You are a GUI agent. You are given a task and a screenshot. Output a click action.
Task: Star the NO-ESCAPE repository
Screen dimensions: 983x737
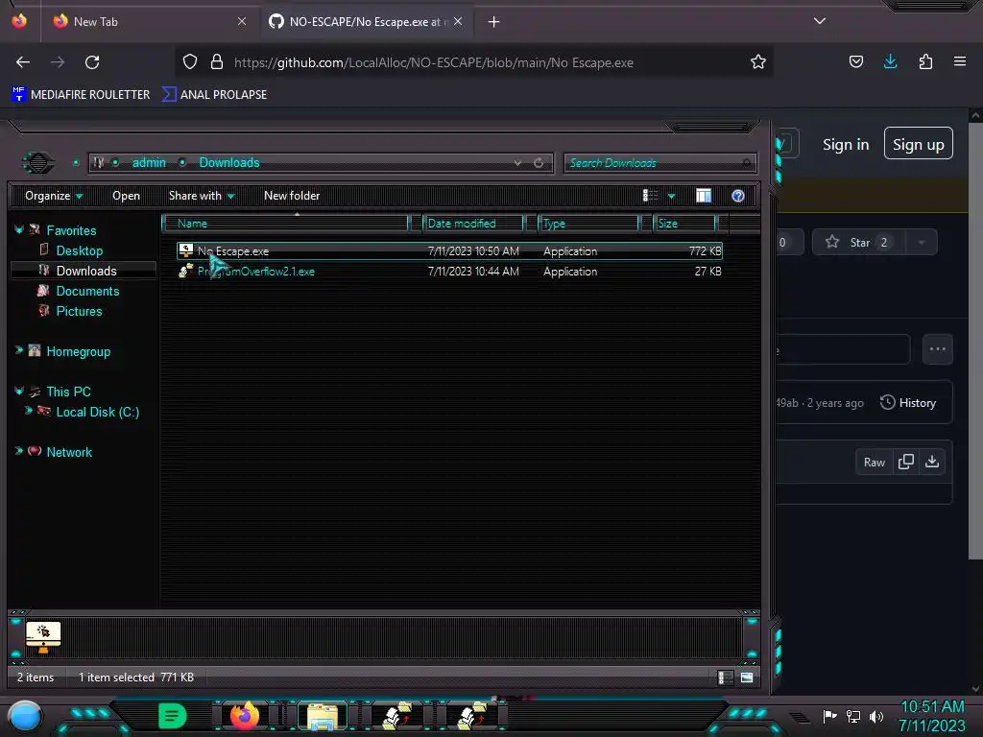tap(859, 243)
